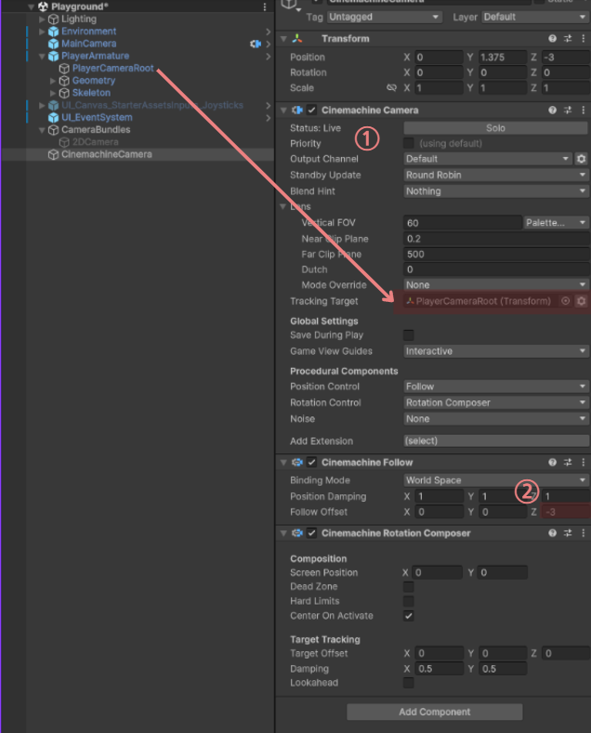Collapse the CameraBundles hierarchy node
Image resolution: width=591 pixels, height=733 pixels.
(42, 130)
